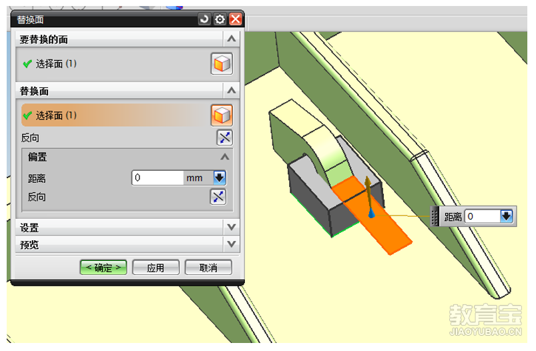Click the floating 距离 box drag handle
The width and height of the screenshot is (536, 351).
click(x=435, y=217)
